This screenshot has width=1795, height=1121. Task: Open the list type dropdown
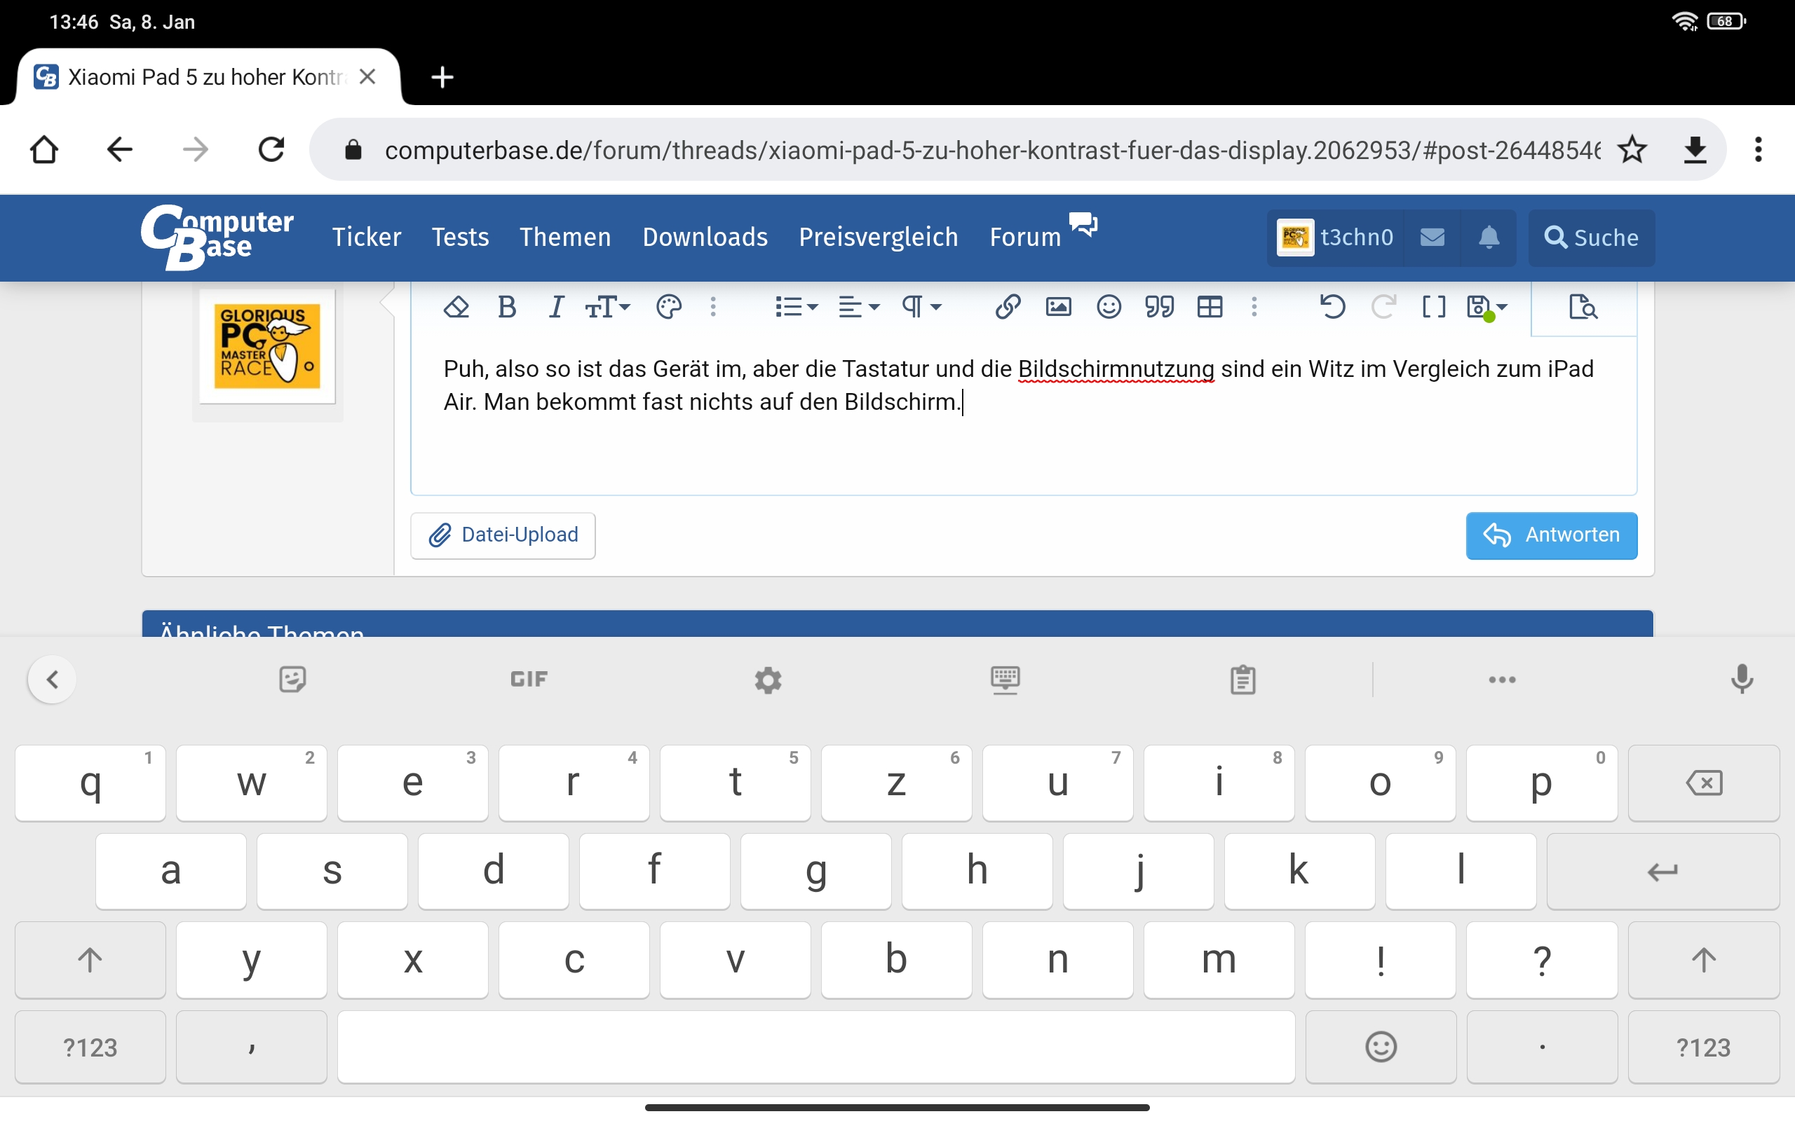795,306
